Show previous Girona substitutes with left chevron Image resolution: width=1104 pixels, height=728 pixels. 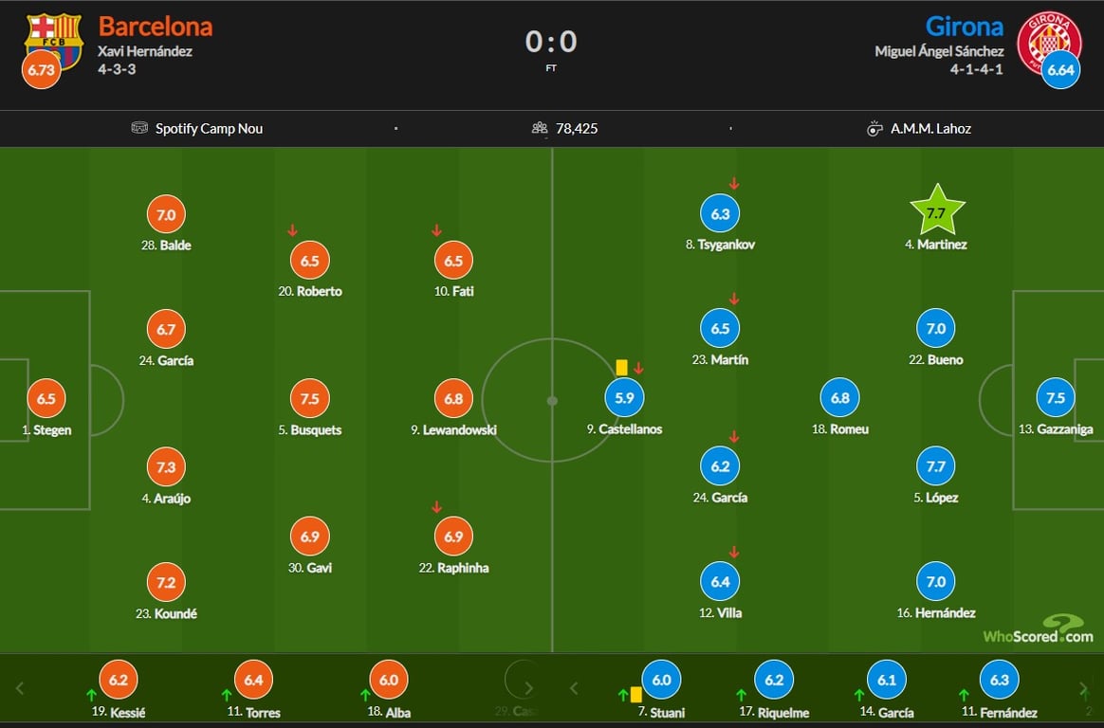coord(574,688)
